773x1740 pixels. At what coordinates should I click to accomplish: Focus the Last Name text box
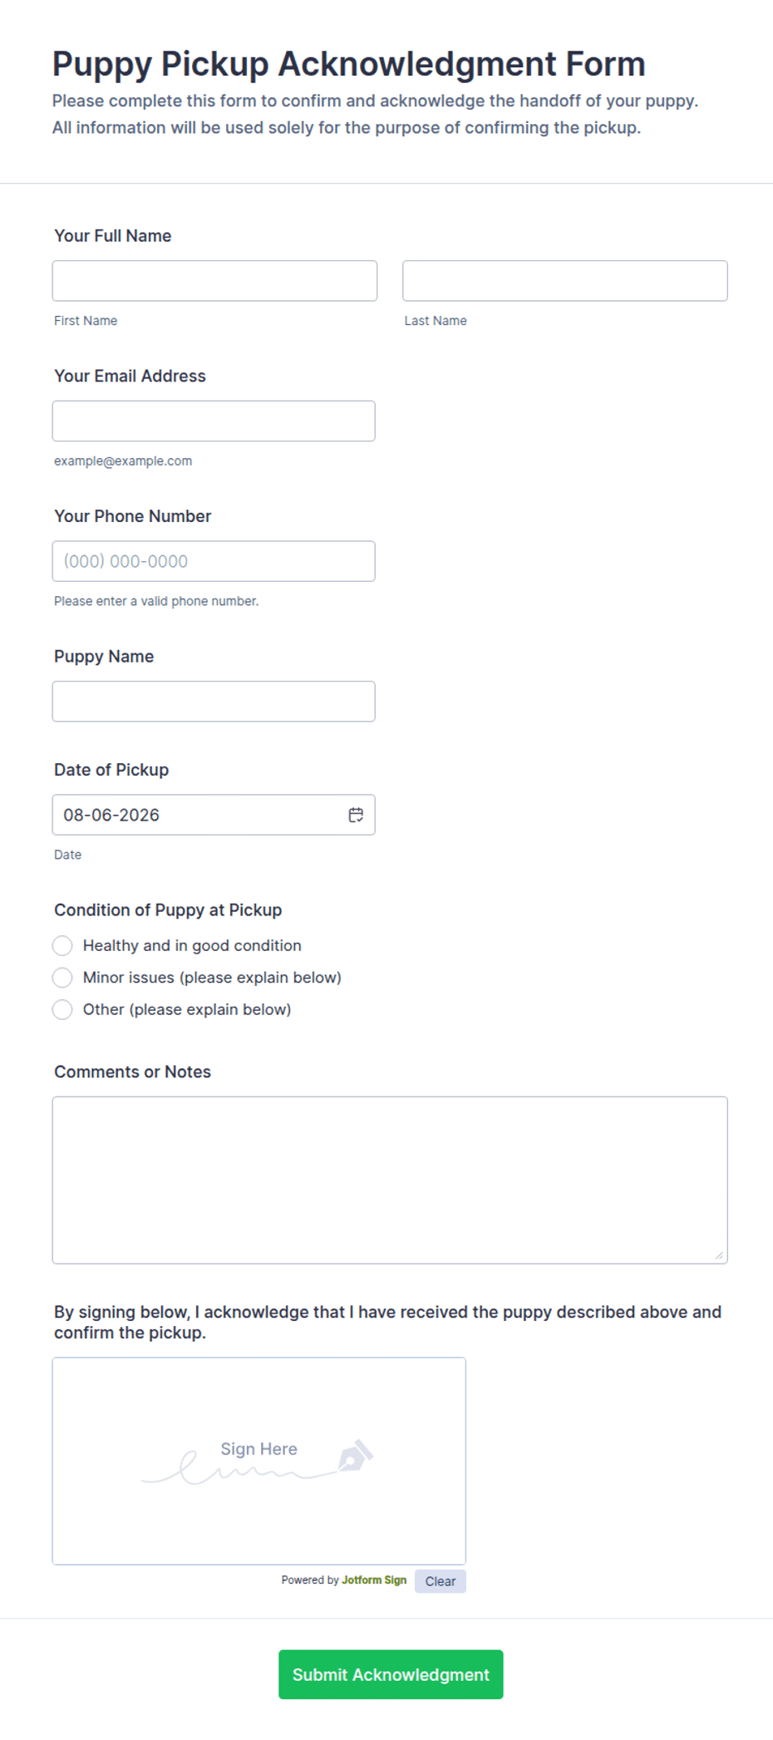(x=565, y=281)
